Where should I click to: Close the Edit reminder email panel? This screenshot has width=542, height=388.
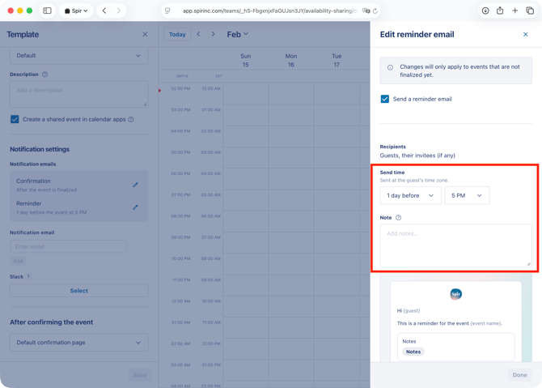point(525,35)
